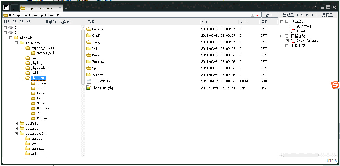
Task: Click the right panel horizontal scrollbar
Action: (x=301, y=155)
